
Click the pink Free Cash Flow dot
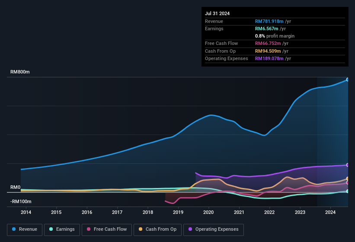point(89,229)
